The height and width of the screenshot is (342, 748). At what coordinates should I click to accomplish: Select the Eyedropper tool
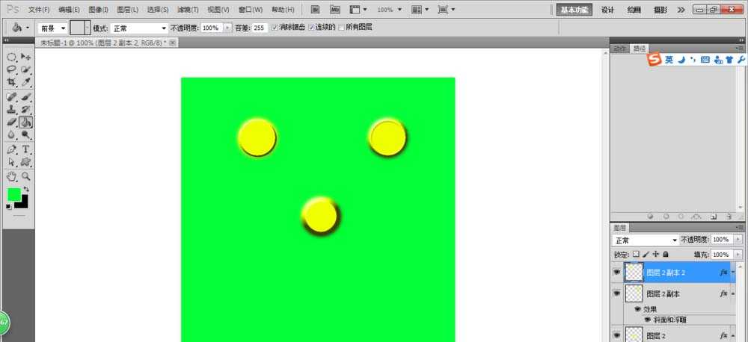pyautogui.click(x=25, y=81)
